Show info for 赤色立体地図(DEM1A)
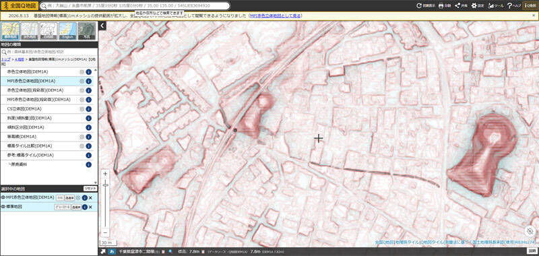 89,72
